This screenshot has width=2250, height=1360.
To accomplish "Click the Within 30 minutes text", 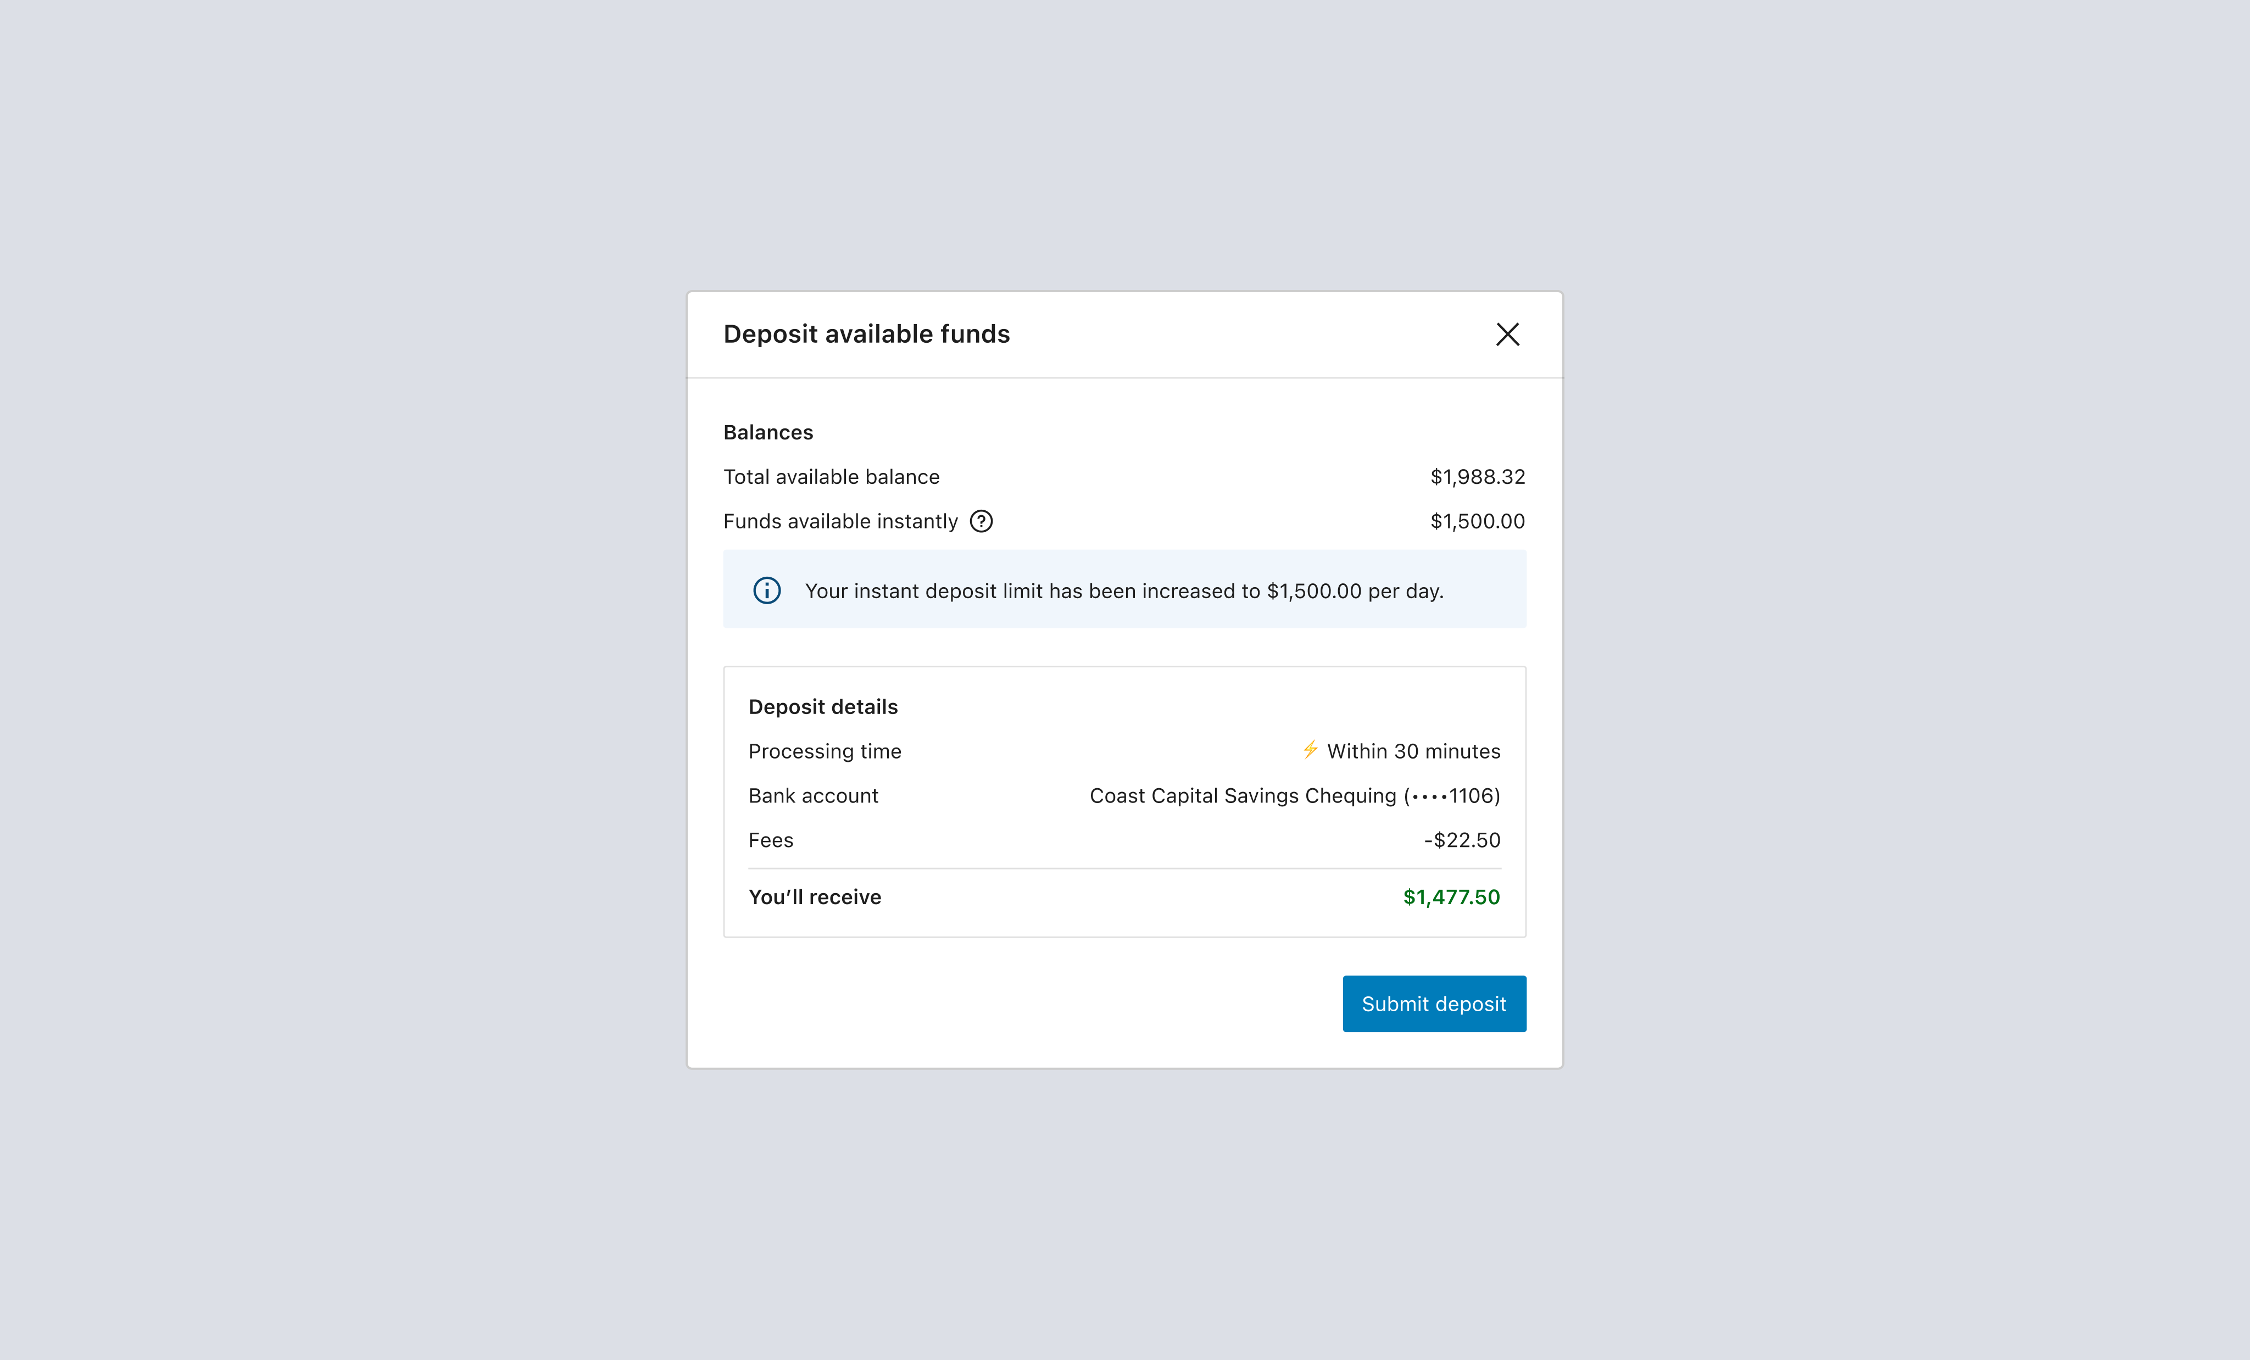I will (x=1413, y=751).
